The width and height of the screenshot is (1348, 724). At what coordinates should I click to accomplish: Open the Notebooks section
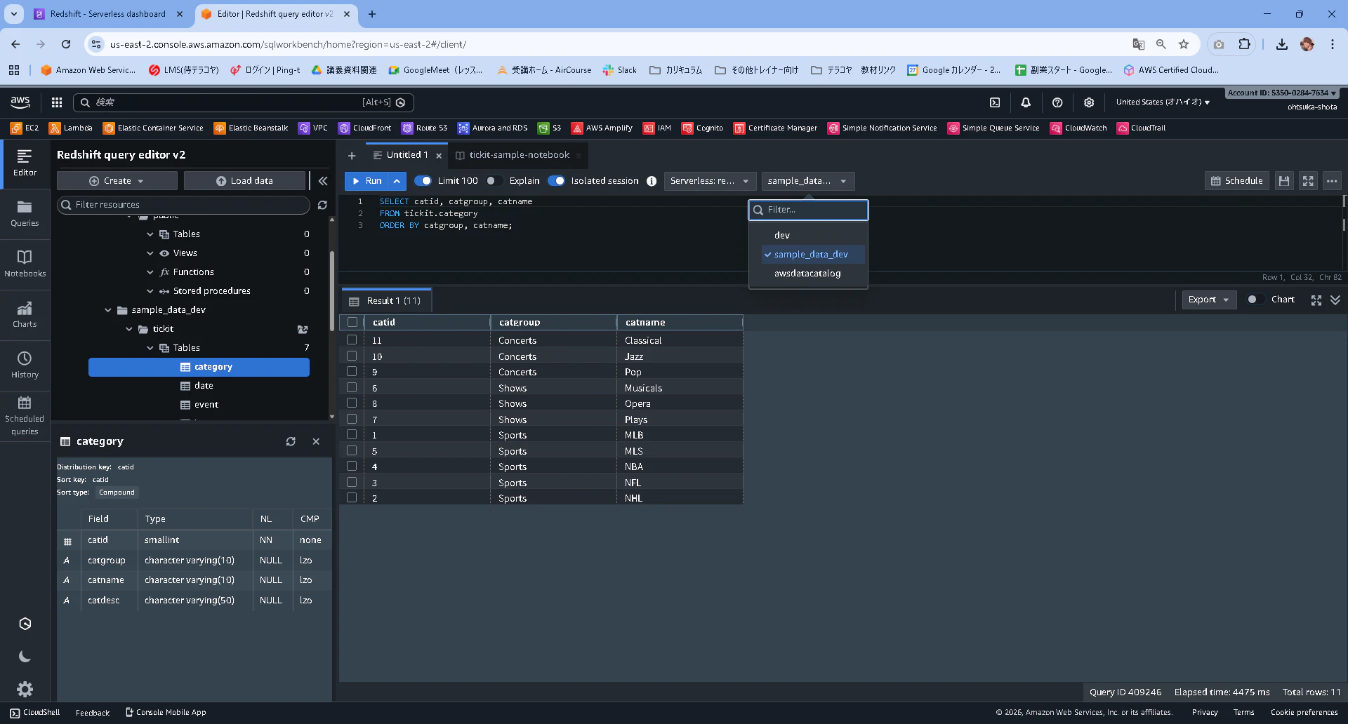[25, 264]
